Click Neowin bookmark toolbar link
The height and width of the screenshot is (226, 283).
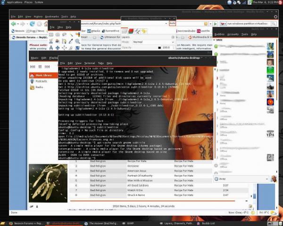coord(18,31)
